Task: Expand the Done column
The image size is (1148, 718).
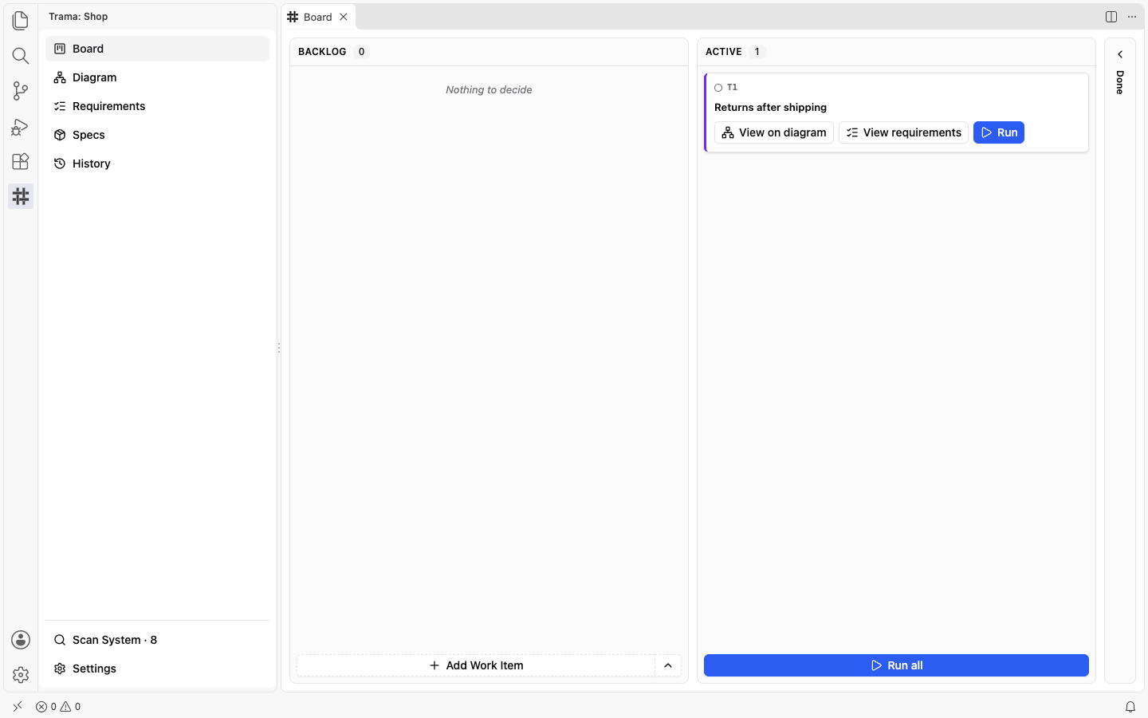Action: [1120, 54]
